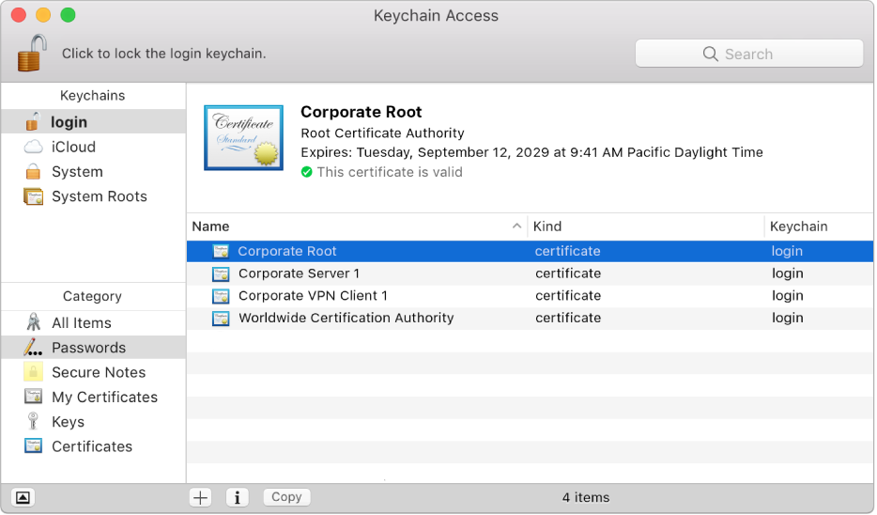
Task: Show the Keys category
Action: pyautogui.click(x=68, y=422)
